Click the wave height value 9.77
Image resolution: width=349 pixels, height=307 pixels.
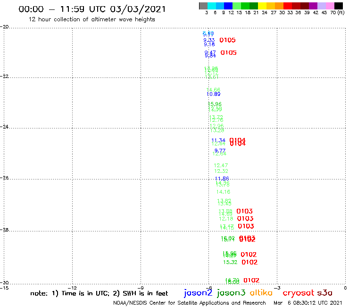pos(220,151)
